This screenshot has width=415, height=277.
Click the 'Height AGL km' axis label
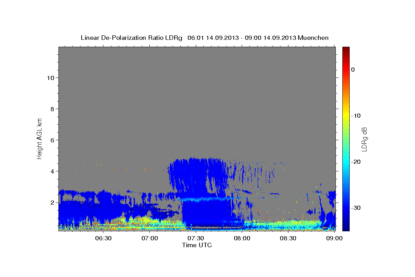point(39,138)
